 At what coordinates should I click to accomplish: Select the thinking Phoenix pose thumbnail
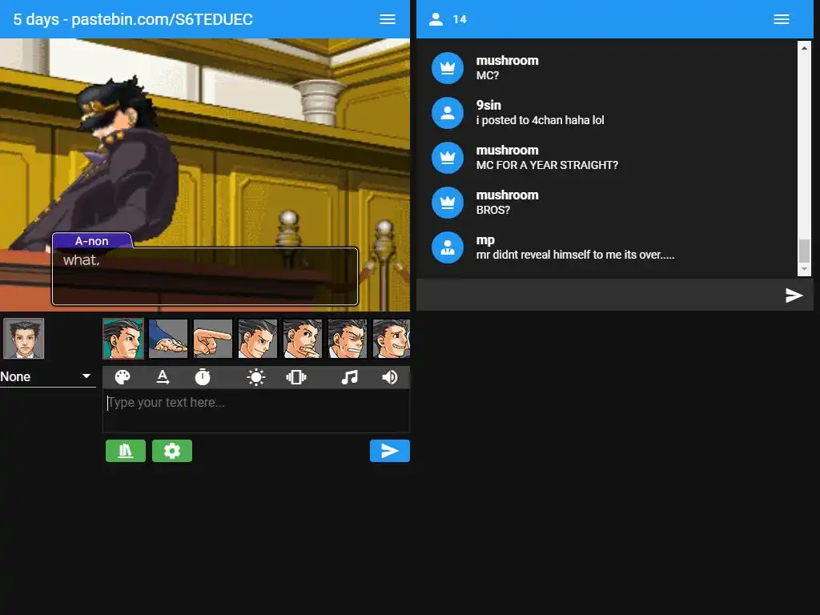pos(303,339)
